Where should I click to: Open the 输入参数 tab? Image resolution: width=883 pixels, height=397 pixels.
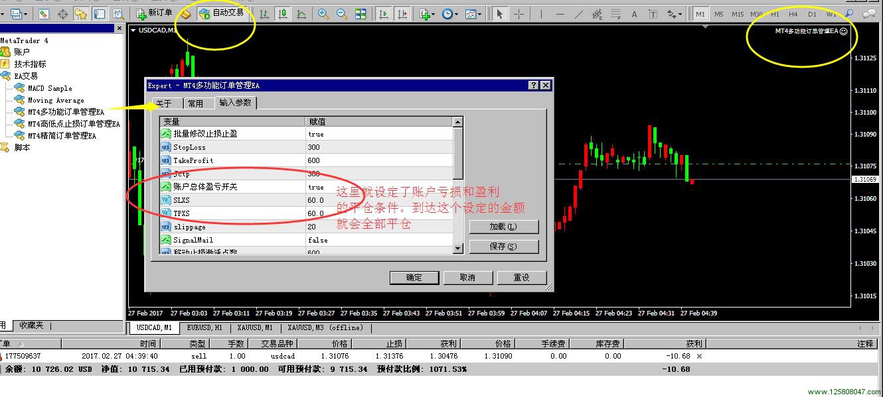[236, 103]
